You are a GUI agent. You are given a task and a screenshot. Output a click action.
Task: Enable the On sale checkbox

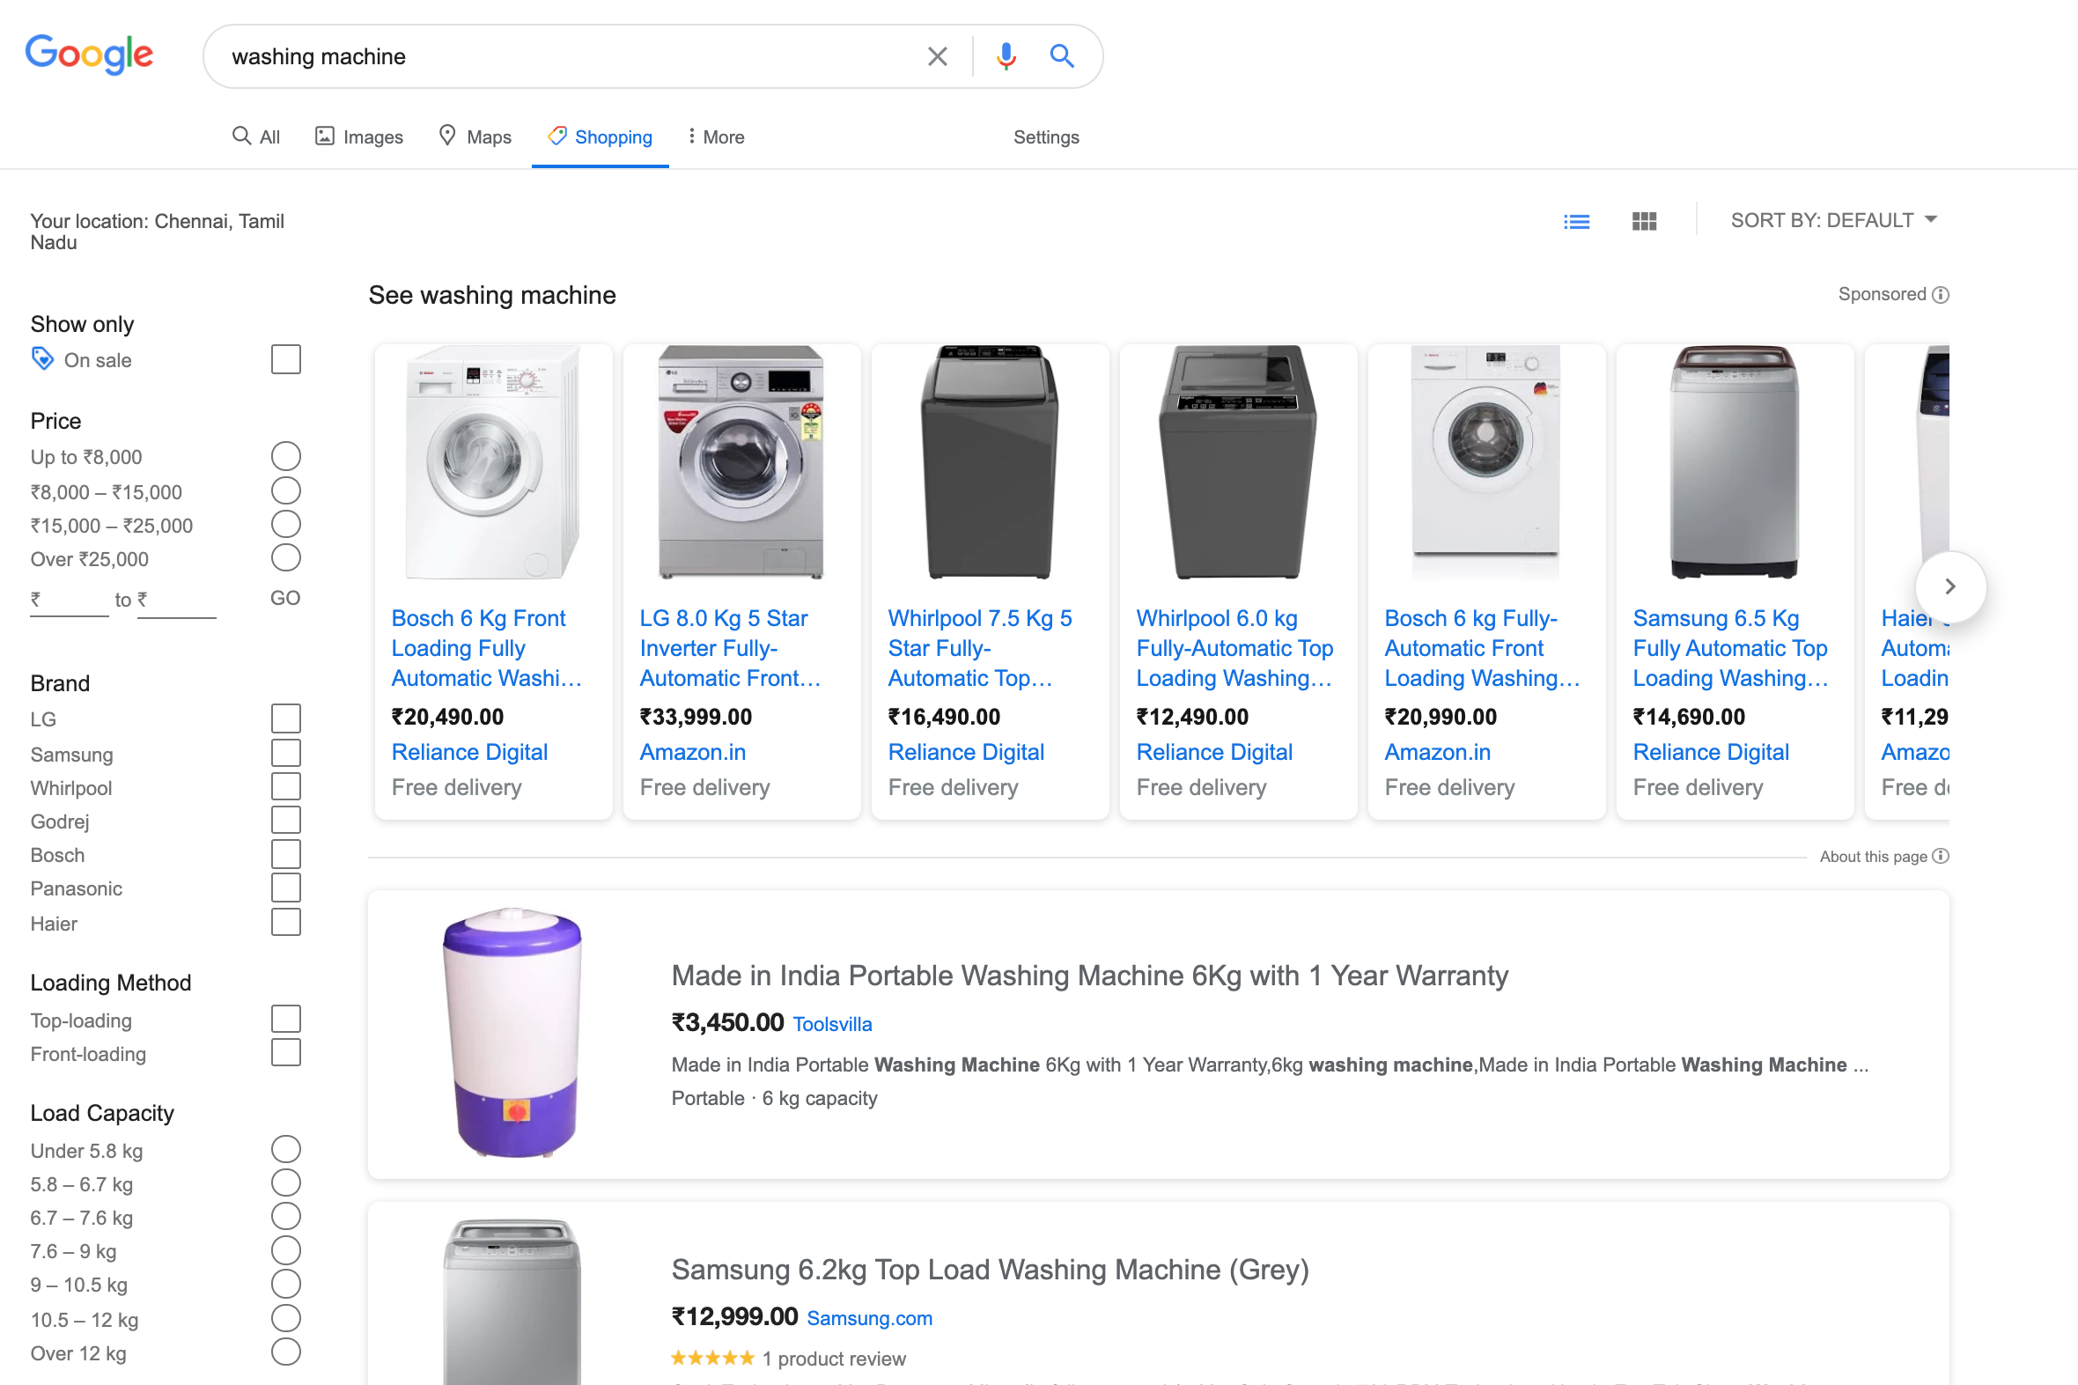[x=286, y=359]
